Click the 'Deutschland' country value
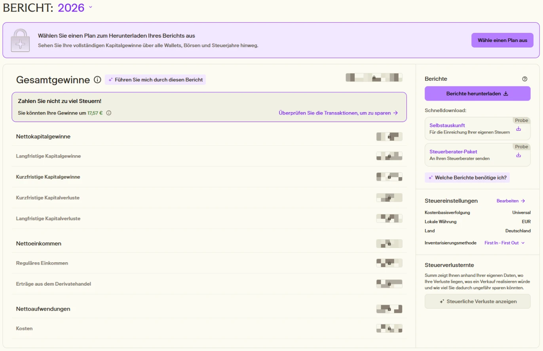Viewport: 543px width, 351px height. point(518,231)
